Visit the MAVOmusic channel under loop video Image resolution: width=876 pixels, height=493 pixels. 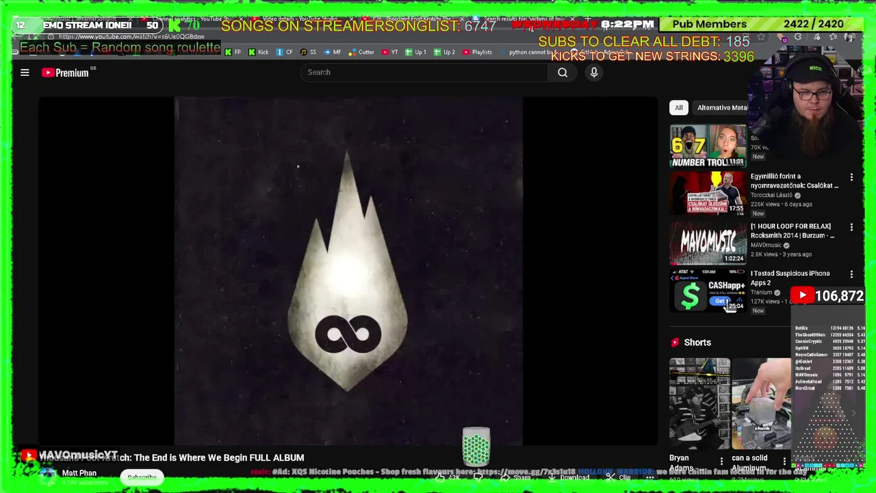click(766, 245)
